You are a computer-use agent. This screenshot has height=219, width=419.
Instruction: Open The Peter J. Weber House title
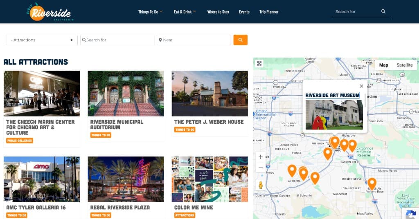[209, 122]
